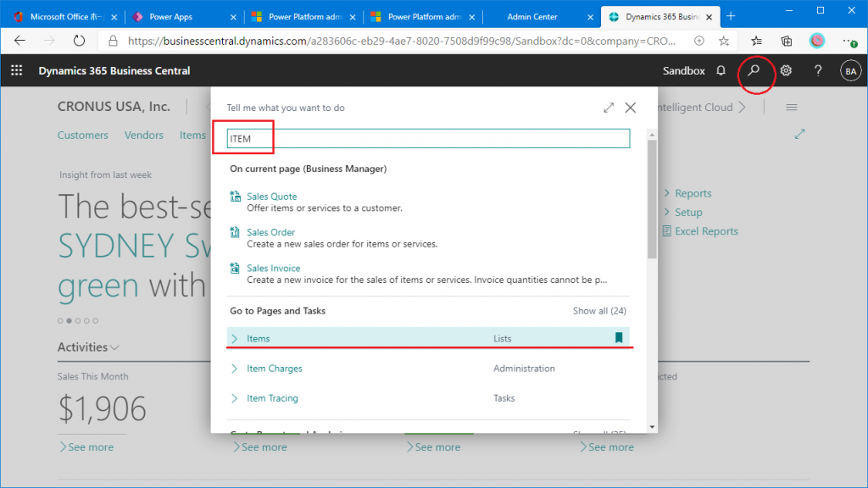Open the Vendors navigation link
This screenshot has height=488, width=868.
click(144, 135)
